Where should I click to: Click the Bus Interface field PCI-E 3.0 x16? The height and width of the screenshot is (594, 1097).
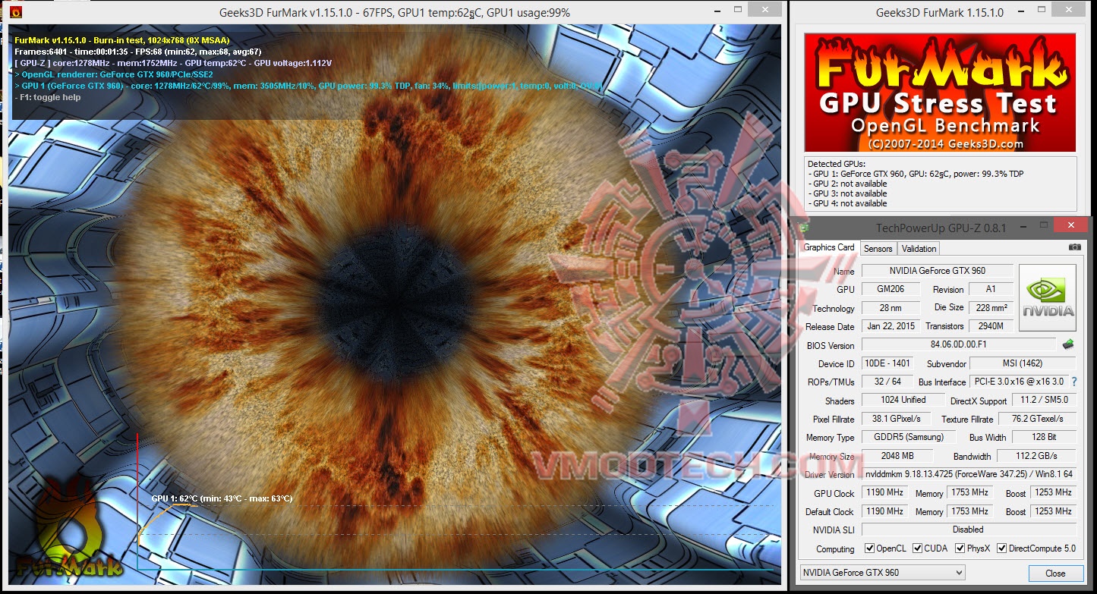pos(1019,382)
